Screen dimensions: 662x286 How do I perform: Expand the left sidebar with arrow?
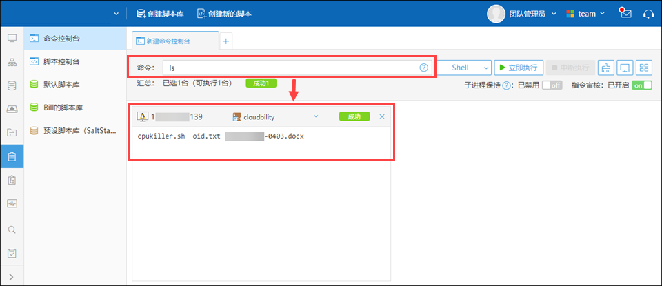click(x=12, y=277)
